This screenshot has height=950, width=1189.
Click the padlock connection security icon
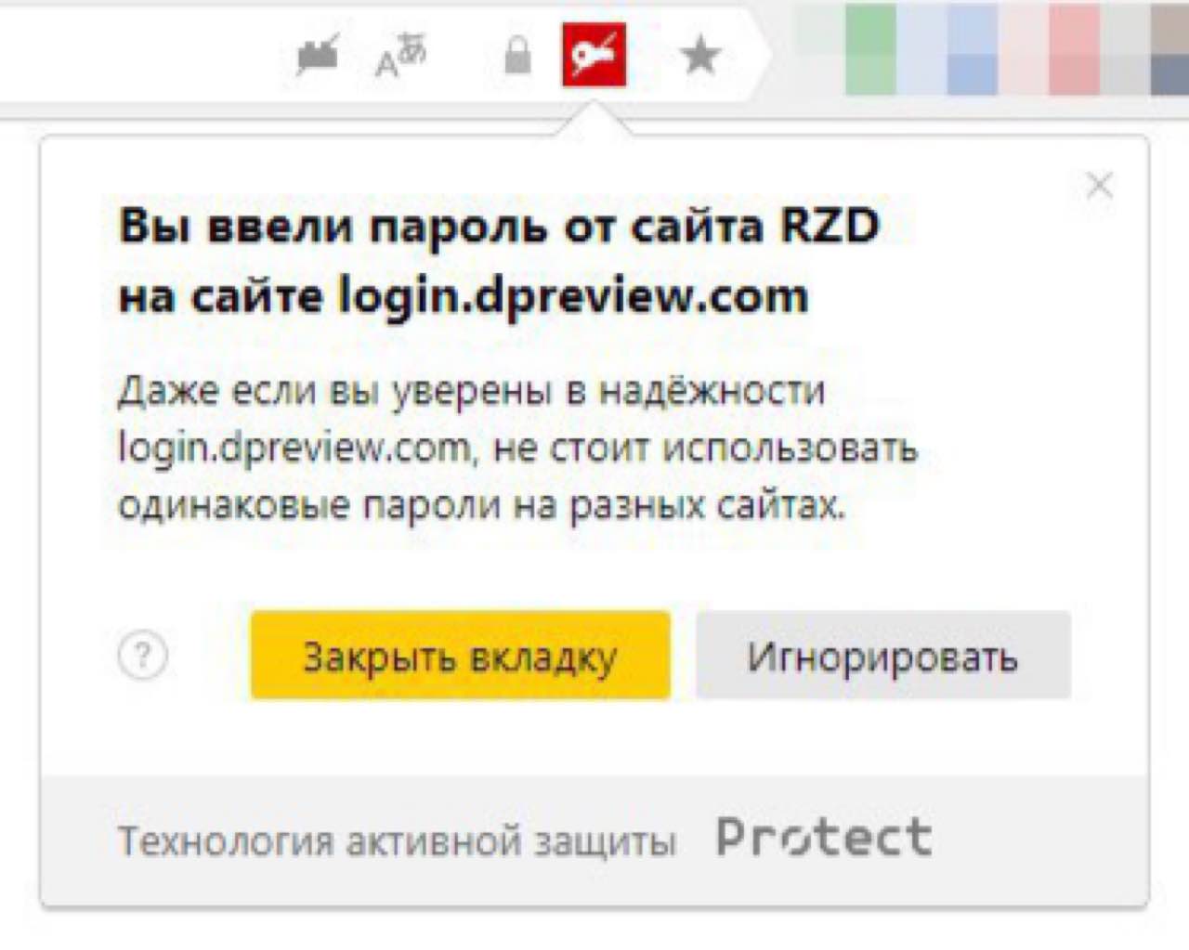517,55
